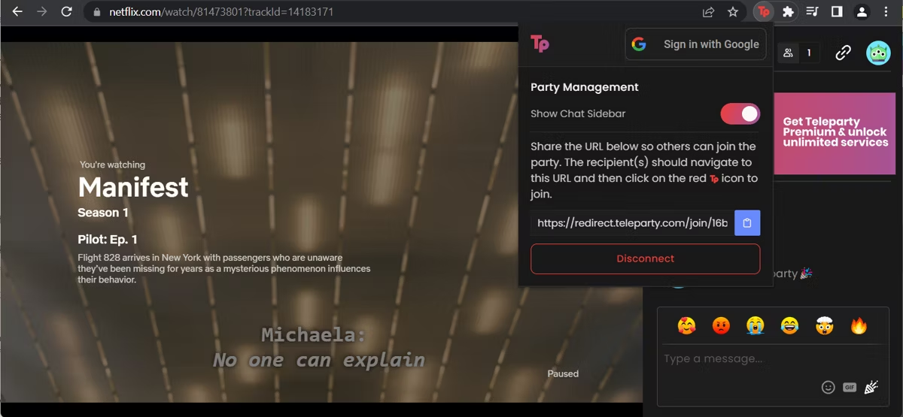
Task: Click the Pilot: Ep. 1 text
Action: (x=108, y=240)
